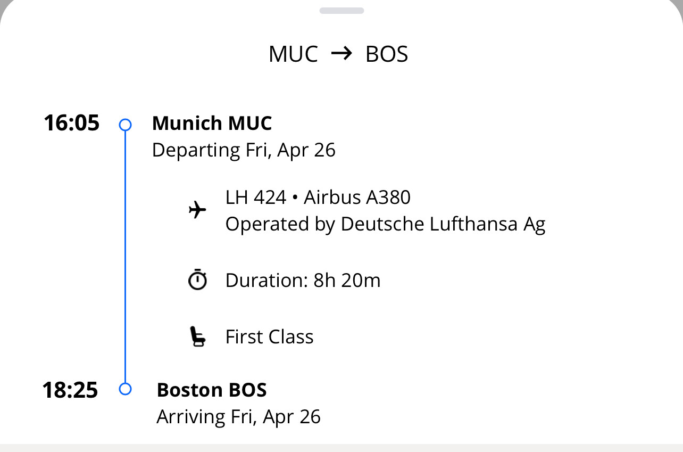
Task: Select the Boston BOS airport label
Action: (x=212, y=390)
